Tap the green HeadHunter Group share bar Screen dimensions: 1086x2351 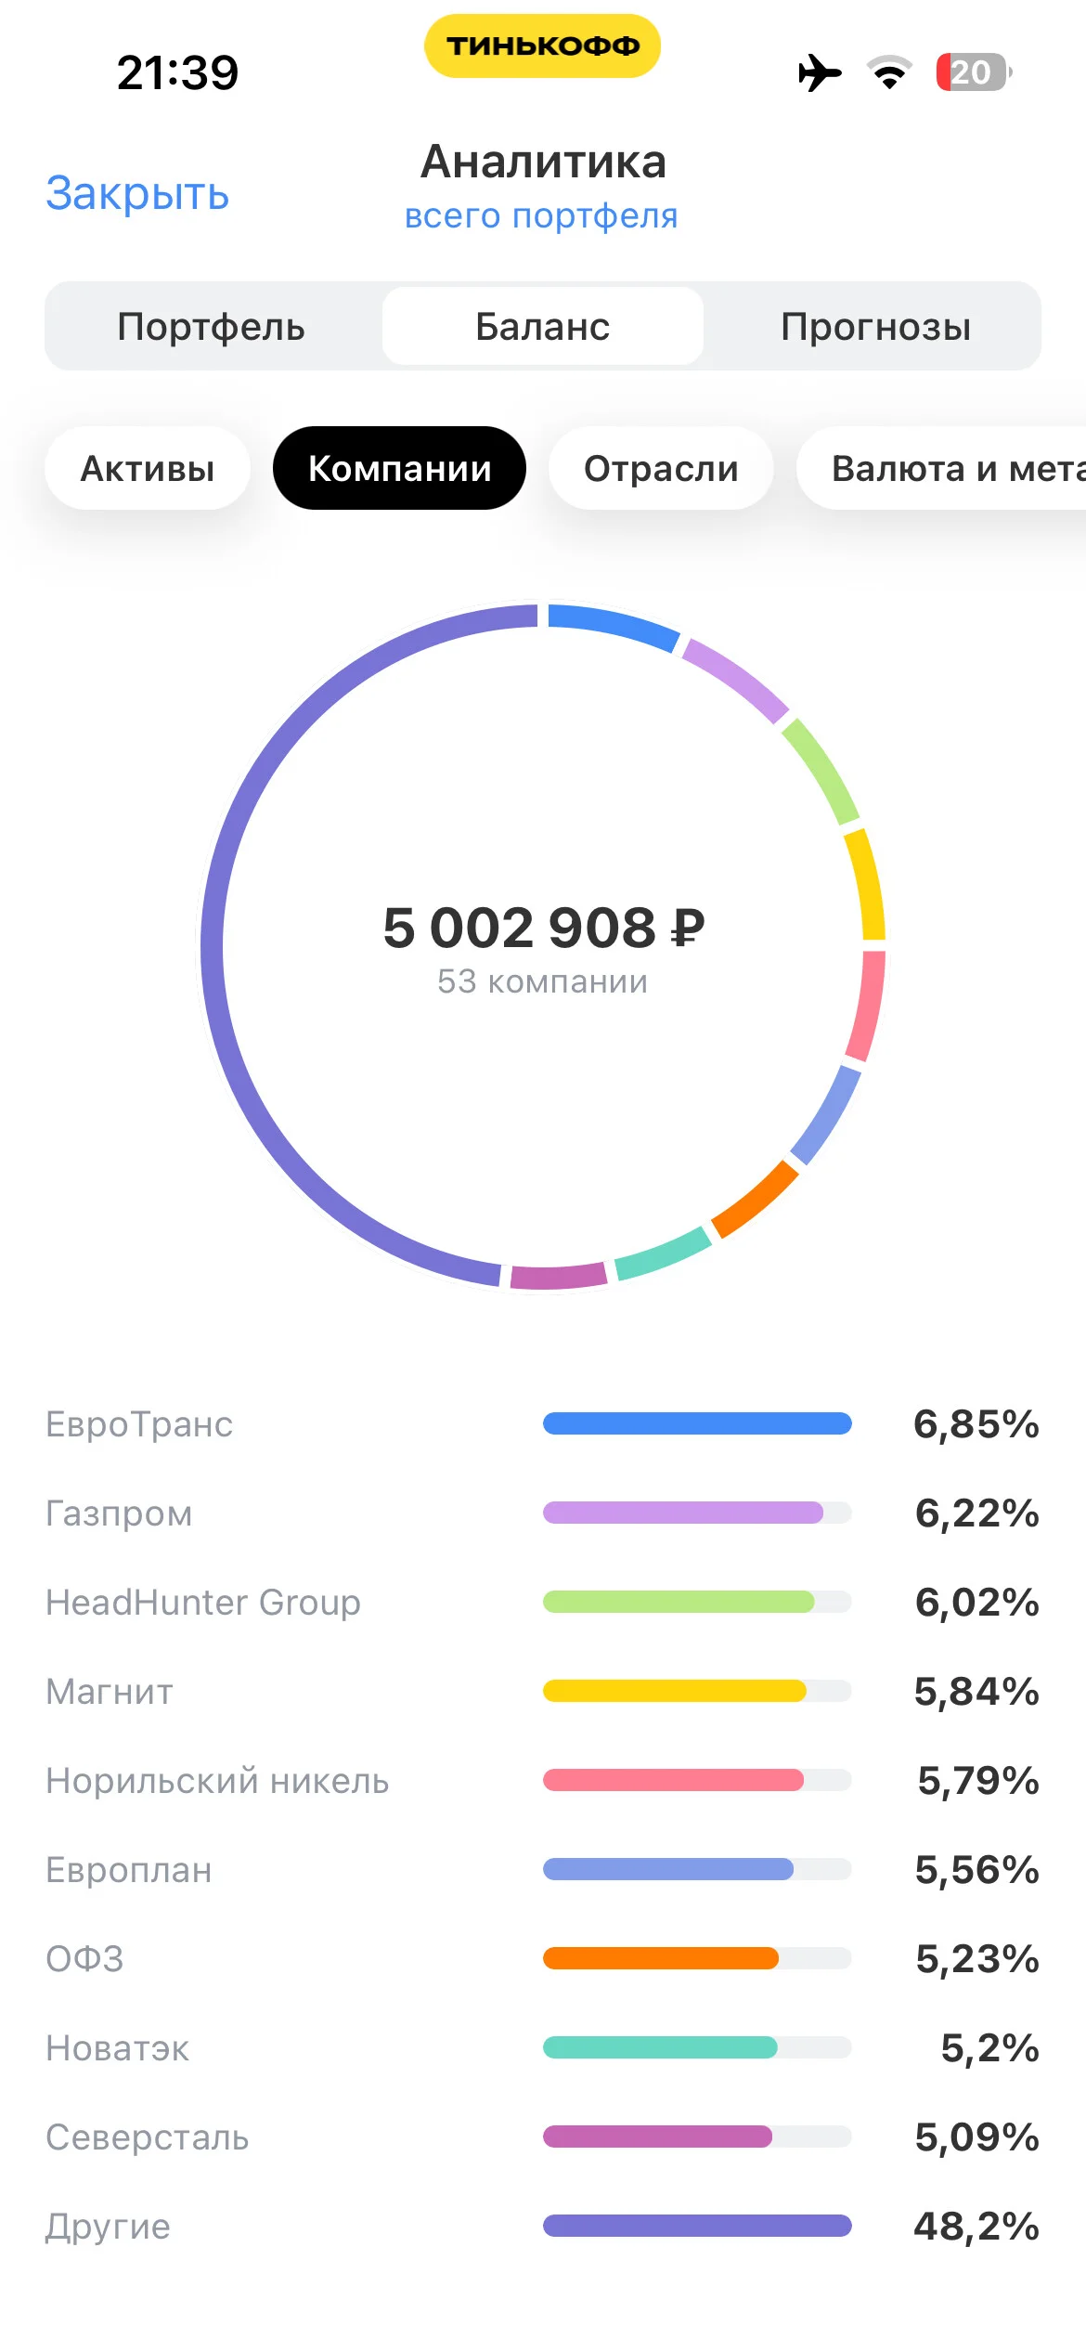click(x=679, y=1602)
